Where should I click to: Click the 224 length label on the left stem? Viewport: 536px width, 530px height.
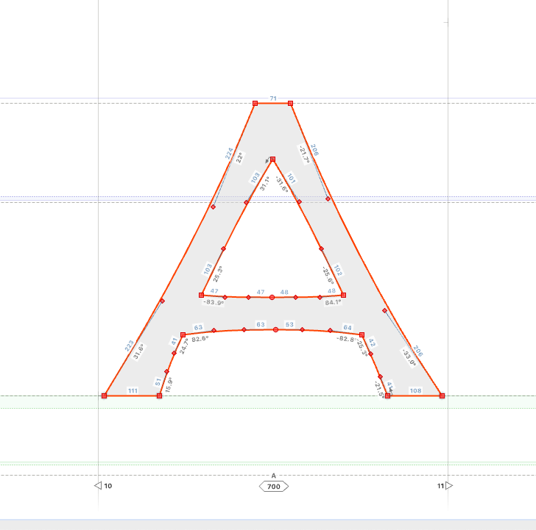[x=229, y=153]
